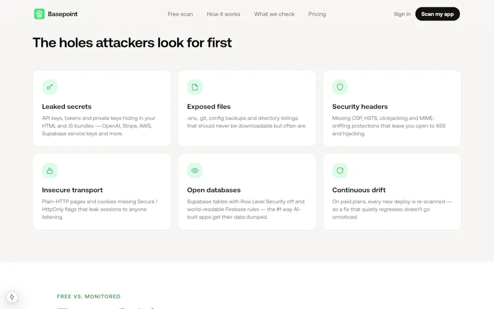Click the Basepoint green logo icon

point(40,14)
